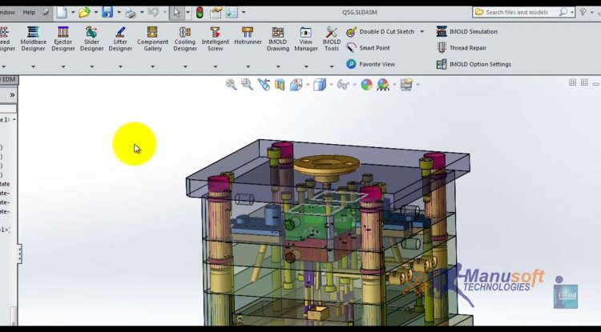Image resolution: width=601 pixels, height=332 pixels.
Task: Click Zoom to Fit in view toolbar
Action: tap(231, 85)
